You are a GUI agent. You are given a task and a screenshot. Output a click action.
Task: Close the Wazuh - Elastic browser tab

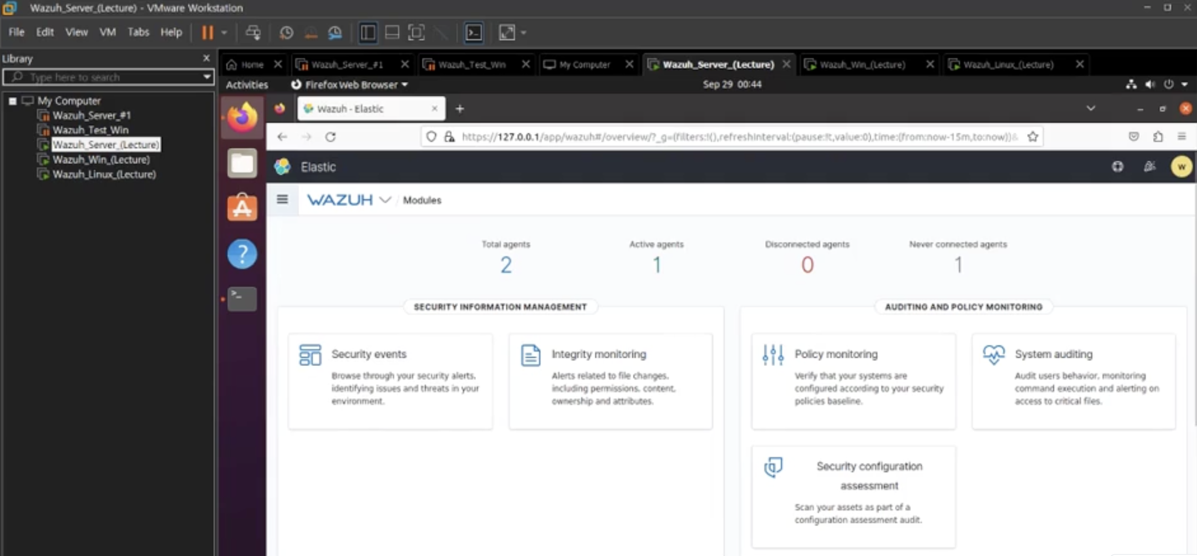[x=434, y=109]
